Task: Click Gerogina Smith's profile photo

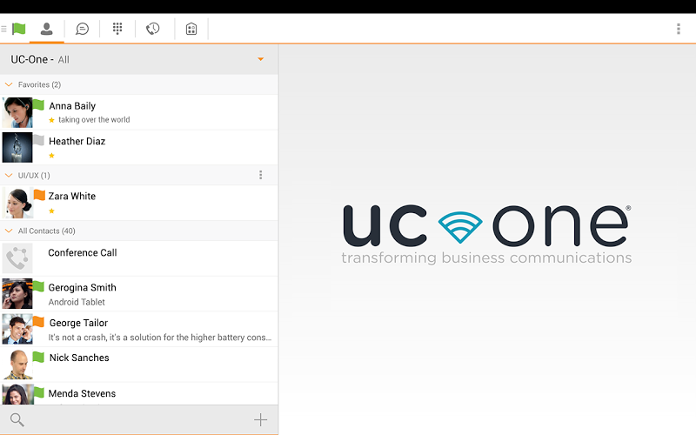Action: click(17, 293)
